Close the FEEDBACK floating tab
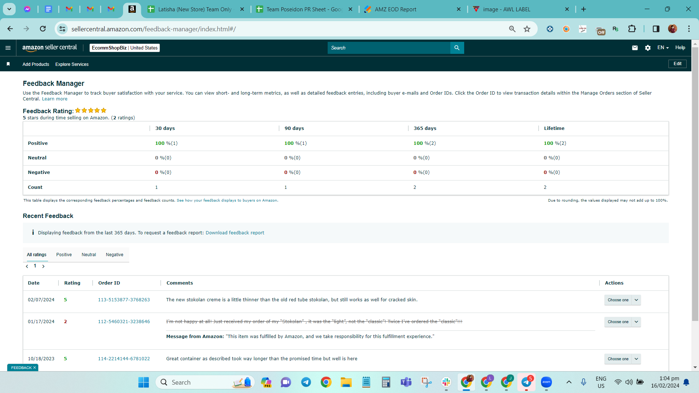Screen dimensions: 699x393 coord(35,368)
